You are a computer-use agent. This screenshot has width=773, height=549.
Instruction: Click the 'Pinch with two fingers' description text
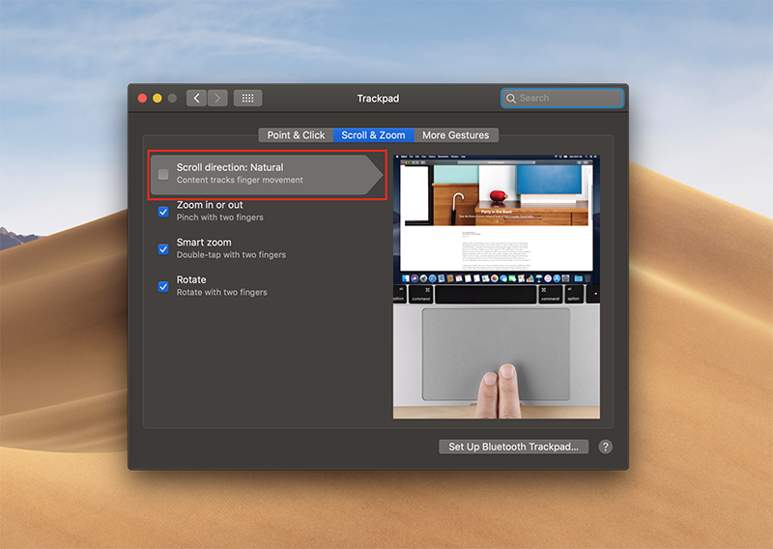click(x=219, y=217)
